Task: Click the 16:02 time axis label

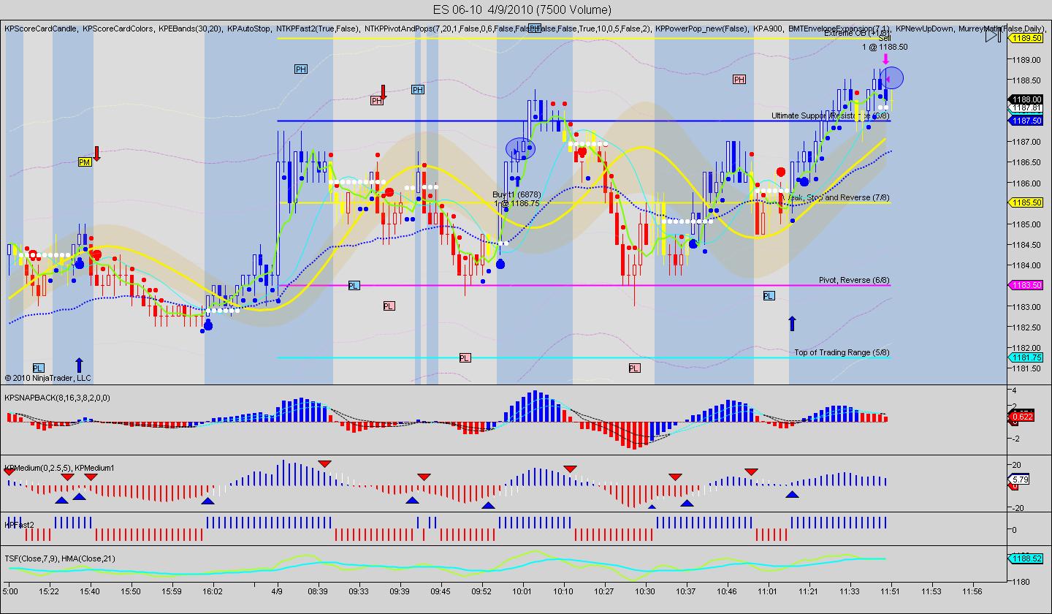Action: click(213, 591)
